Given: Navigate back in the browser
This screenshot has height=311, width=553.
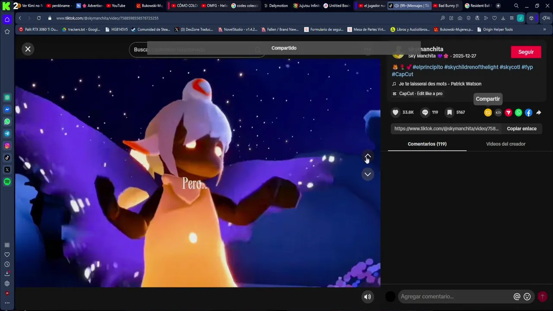Looking at the screenshot, I should [20, 18].
